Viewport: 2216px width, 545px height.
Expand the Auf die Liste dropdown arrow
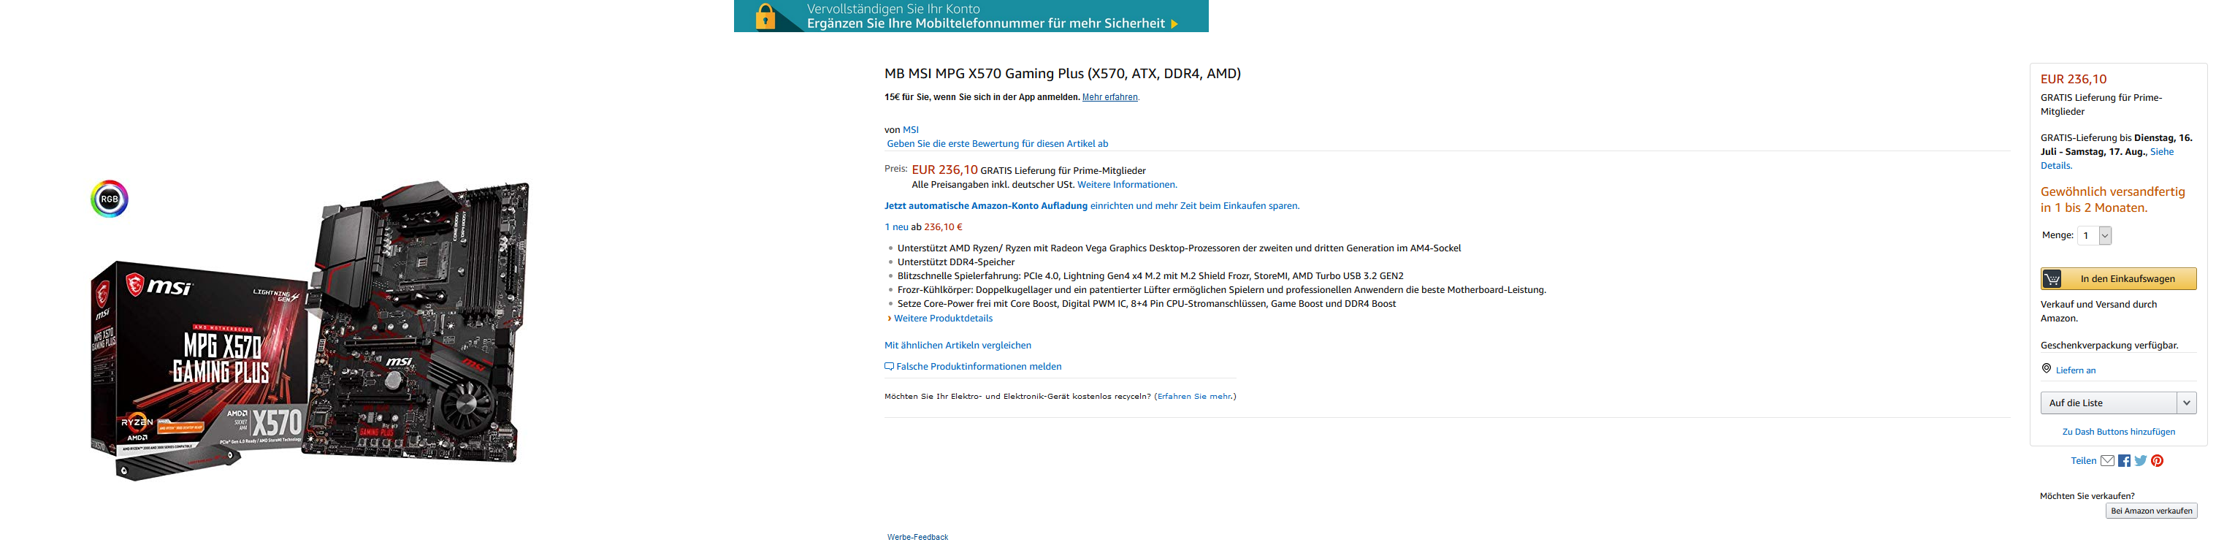click(x=2186, y=403)
